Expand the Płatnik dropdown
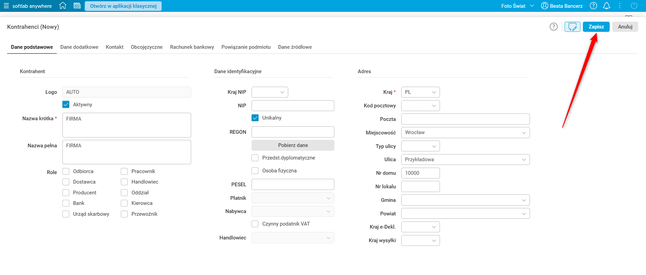646x275 pixels. [x=293, y=198]
